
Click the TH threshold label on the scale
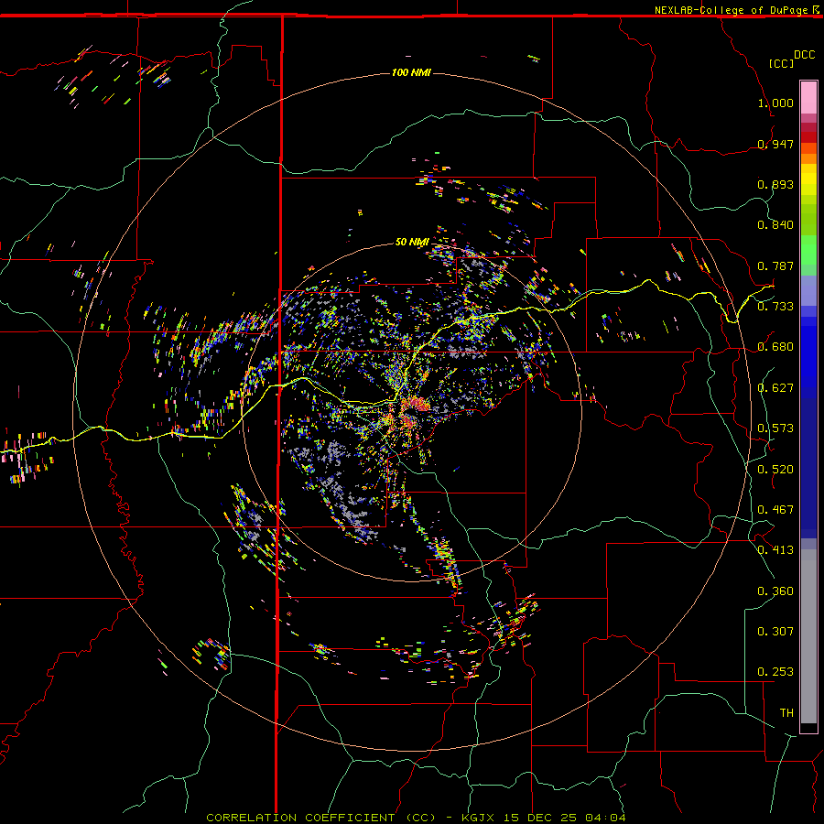[x=786, y=713]
